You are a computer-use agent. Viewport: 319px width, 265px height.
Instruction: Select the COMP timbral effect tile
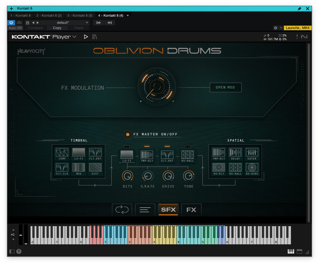click(62, 154)
